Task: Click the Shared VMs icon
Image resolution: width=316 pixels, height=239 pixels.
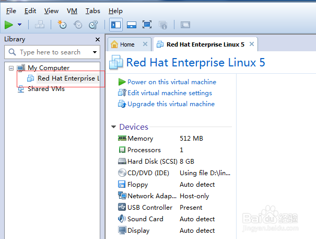Action: coord(21,89)
